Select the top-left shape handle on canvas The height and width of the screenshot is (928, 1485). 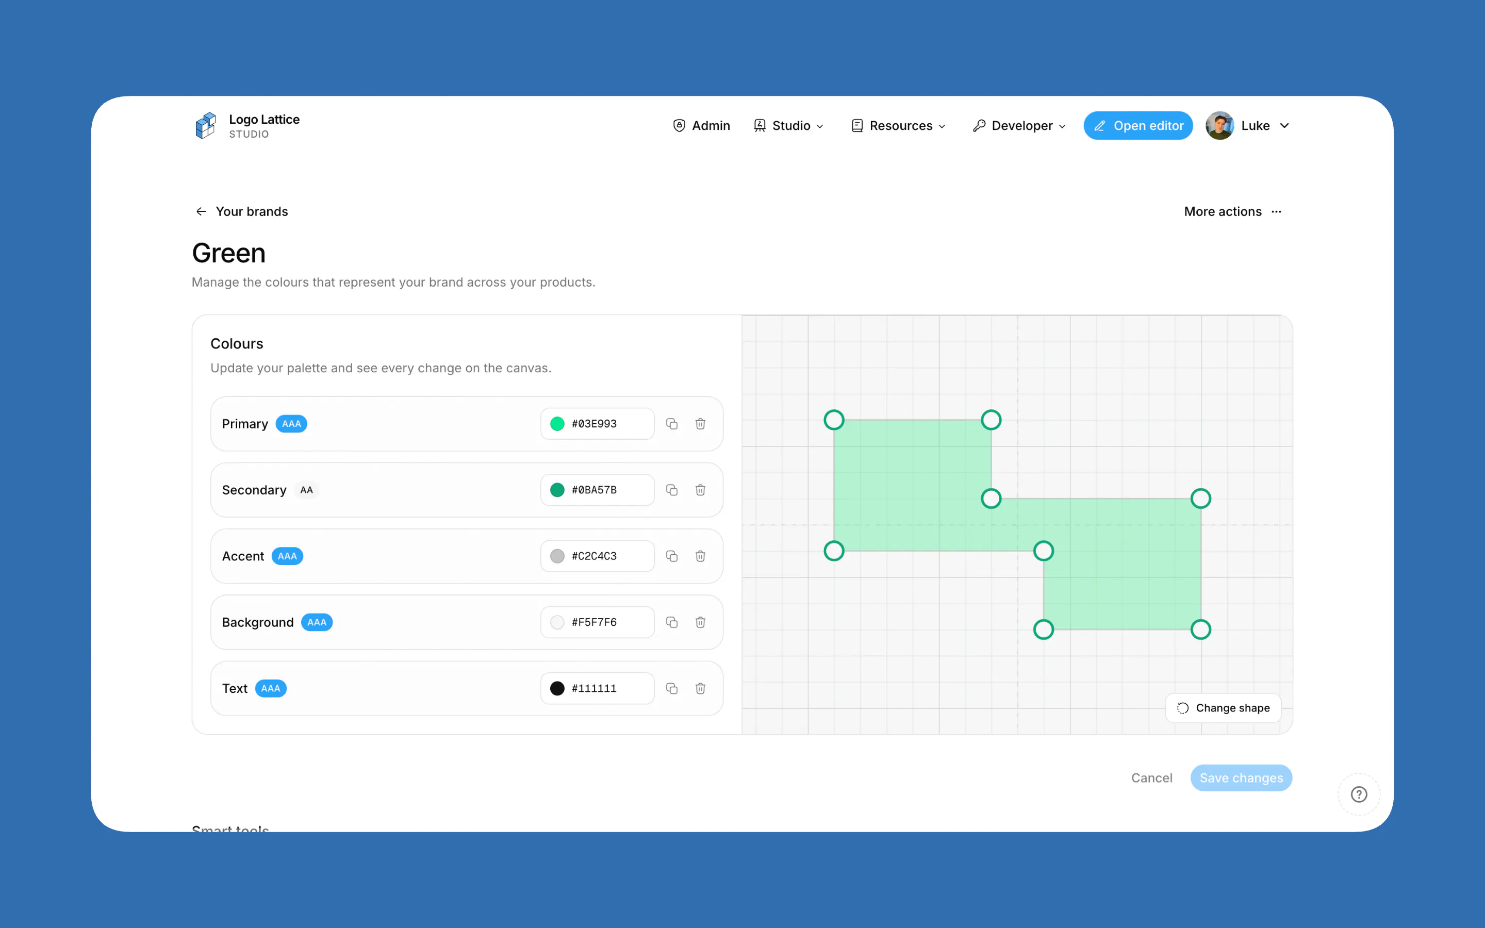[834, 420]
